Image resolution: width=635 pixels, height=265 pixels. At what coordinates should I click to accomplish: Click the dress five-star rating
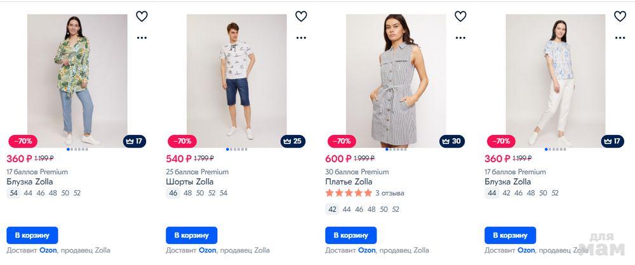coord(349,193)
